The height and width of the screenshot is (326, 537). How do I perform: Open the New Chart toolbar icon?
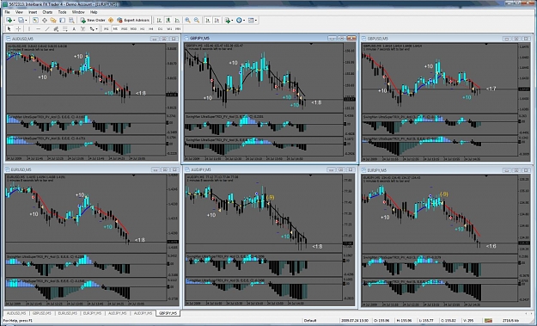pos(9,21)
